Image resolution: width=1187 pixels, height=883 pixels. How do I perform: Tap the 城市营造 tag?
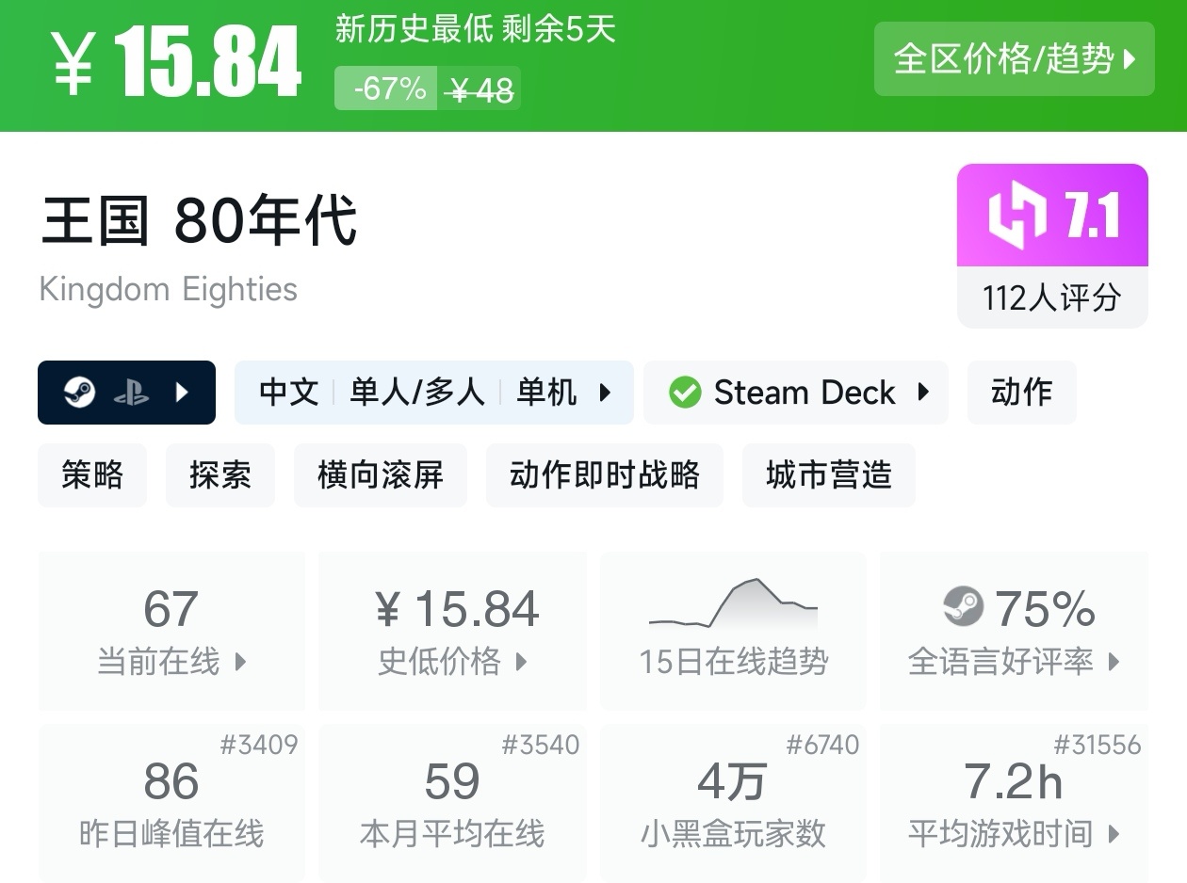[x=829, y=475]
